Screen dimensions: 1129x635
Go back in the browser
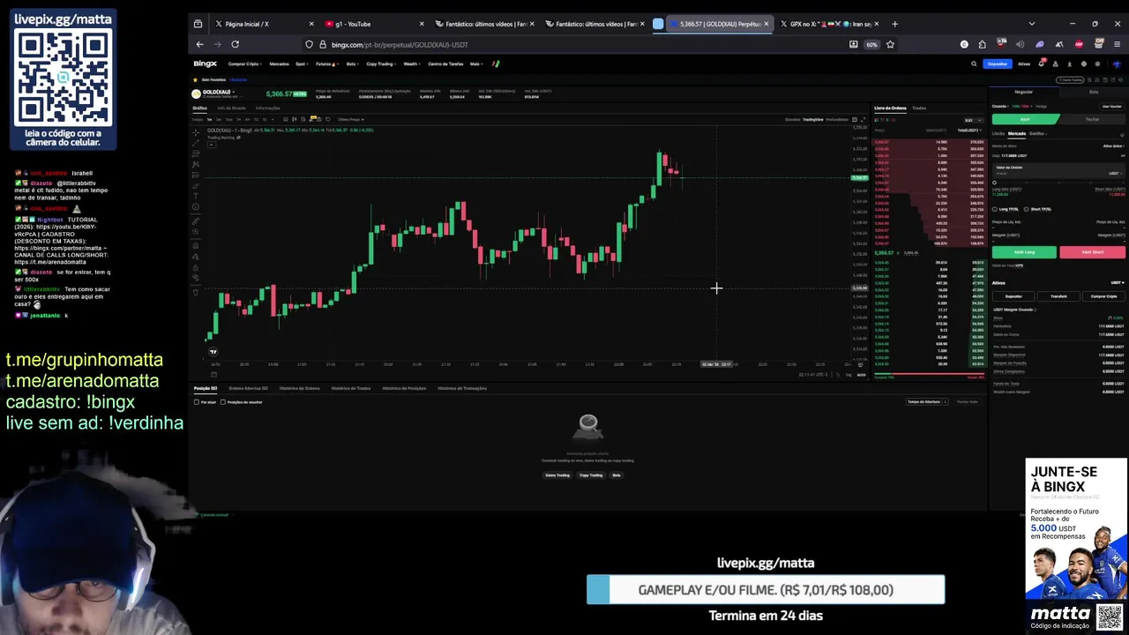pos(199,44)
